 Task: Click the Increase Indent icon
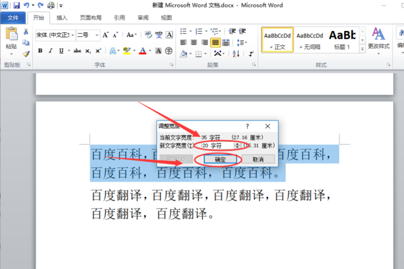(242, 32)
